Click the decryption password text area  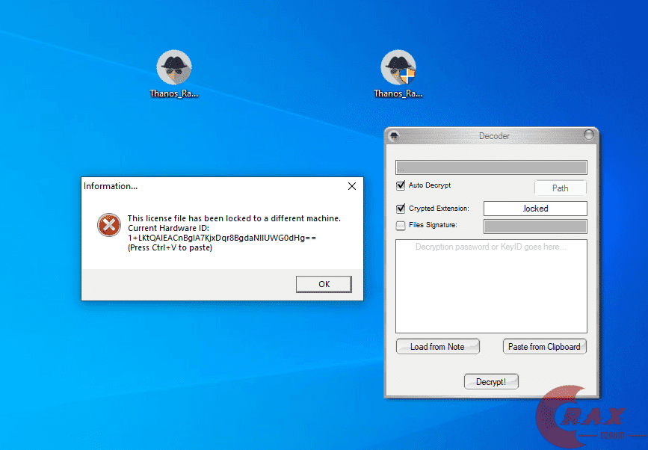[x=491, y=286]
